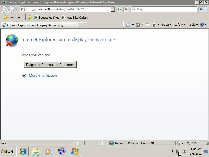Click the 100% zoom level button

[192, 143]
